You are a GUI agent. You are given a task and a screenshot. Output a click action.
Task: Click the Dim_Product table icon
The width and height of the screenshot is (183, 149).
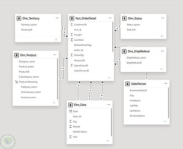coord(16,55)
